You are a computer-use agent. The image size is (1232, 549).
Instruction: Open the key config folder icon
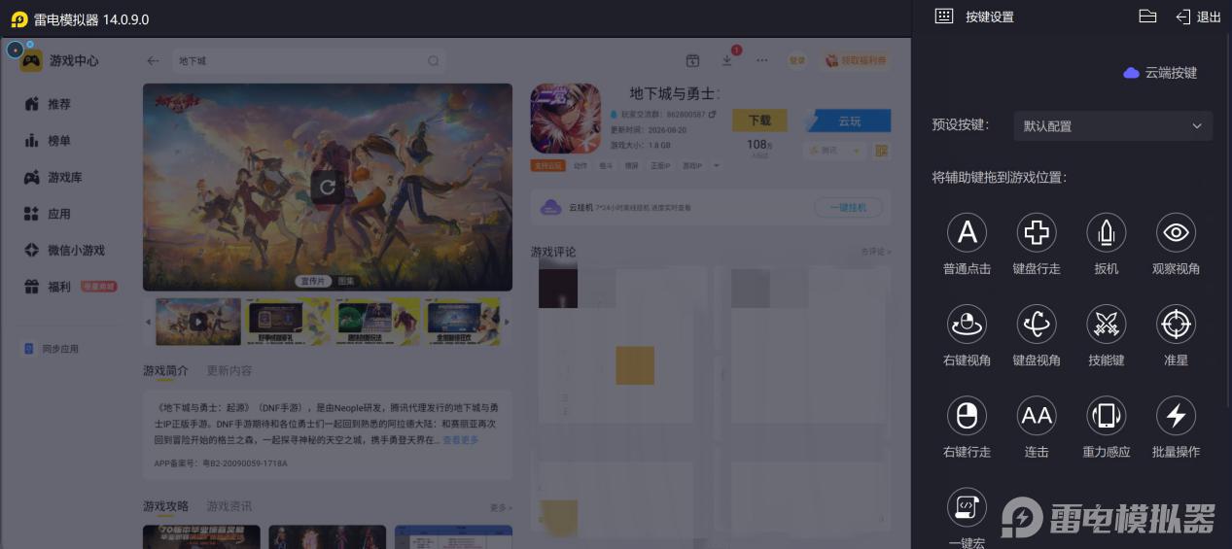tap(1147, 17)
